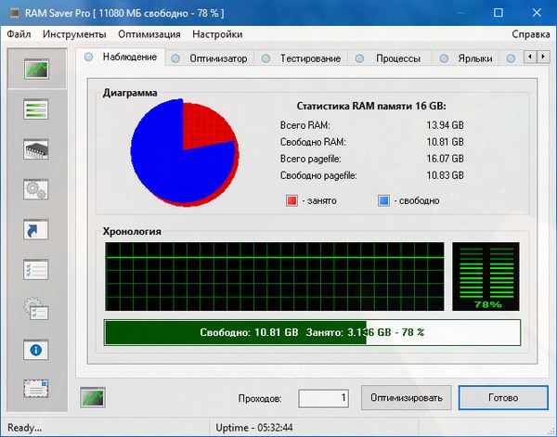Screen dimensions: 557x437
Task: Select the checklist icon in the sidebar
Action: coord(37,269)
